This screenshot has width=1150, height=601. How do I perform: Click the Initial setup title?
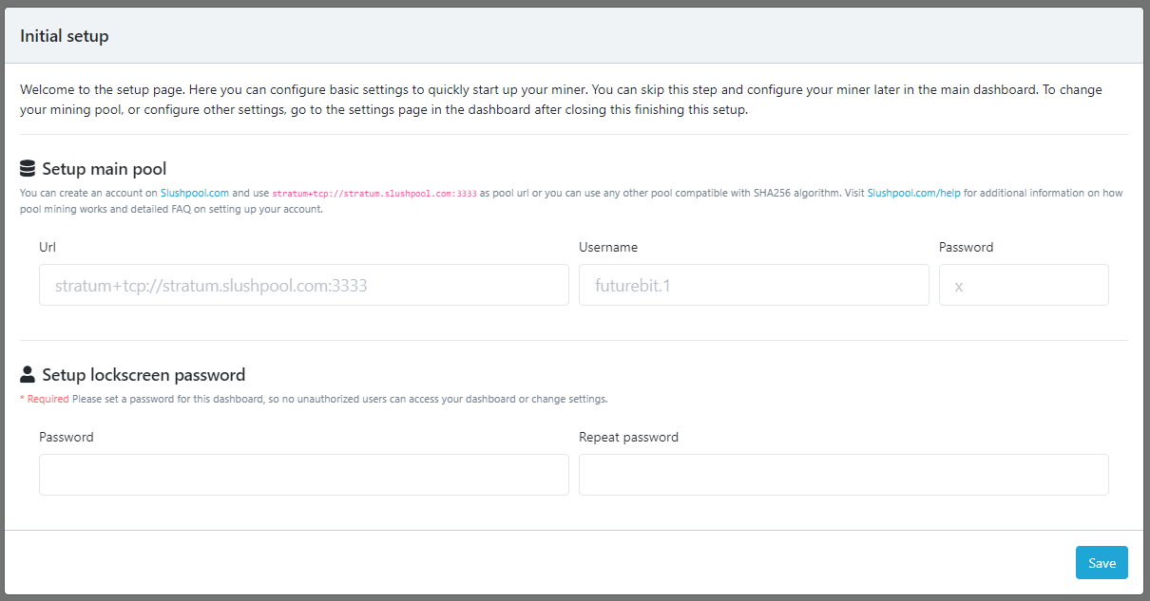[65, 36]
